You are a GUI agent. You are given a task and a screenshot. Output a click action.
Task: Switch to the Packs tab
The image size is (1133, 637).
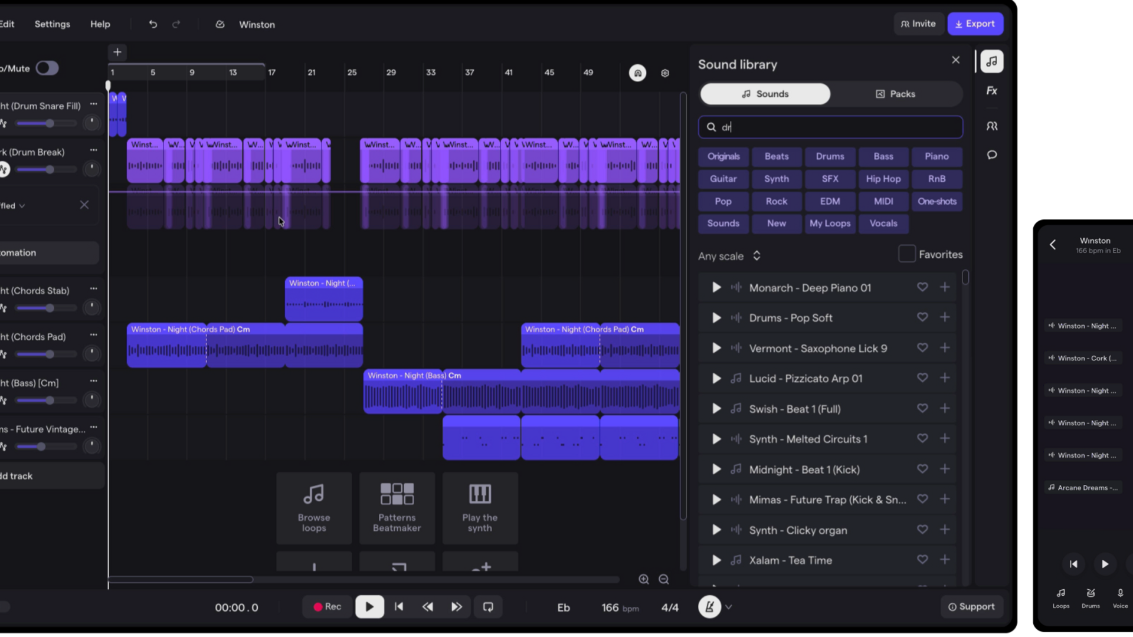pyautogui.click(x=895, y=93)
